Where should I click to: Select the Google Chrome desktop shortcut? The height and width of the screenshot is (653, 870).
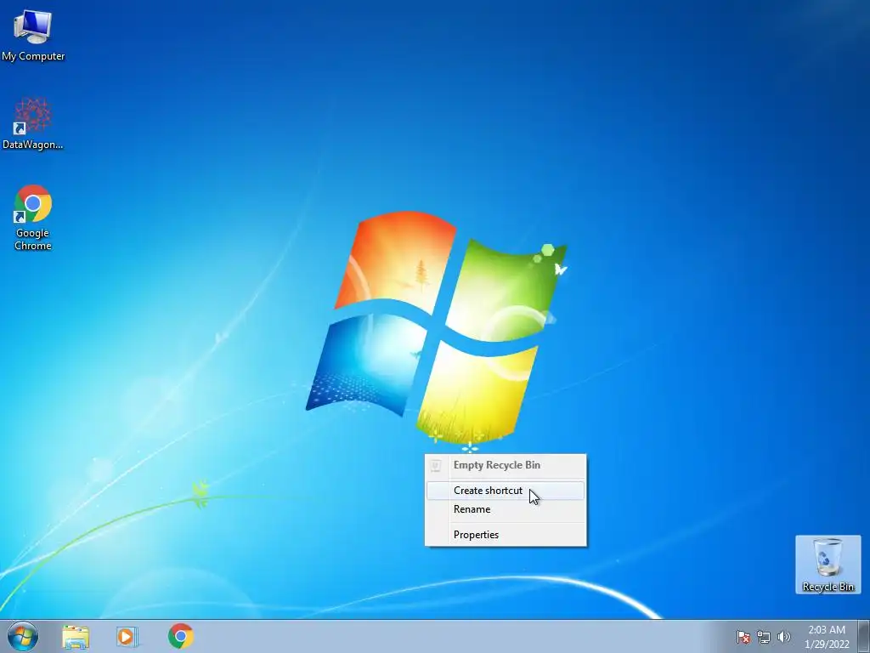click(33, 217)
